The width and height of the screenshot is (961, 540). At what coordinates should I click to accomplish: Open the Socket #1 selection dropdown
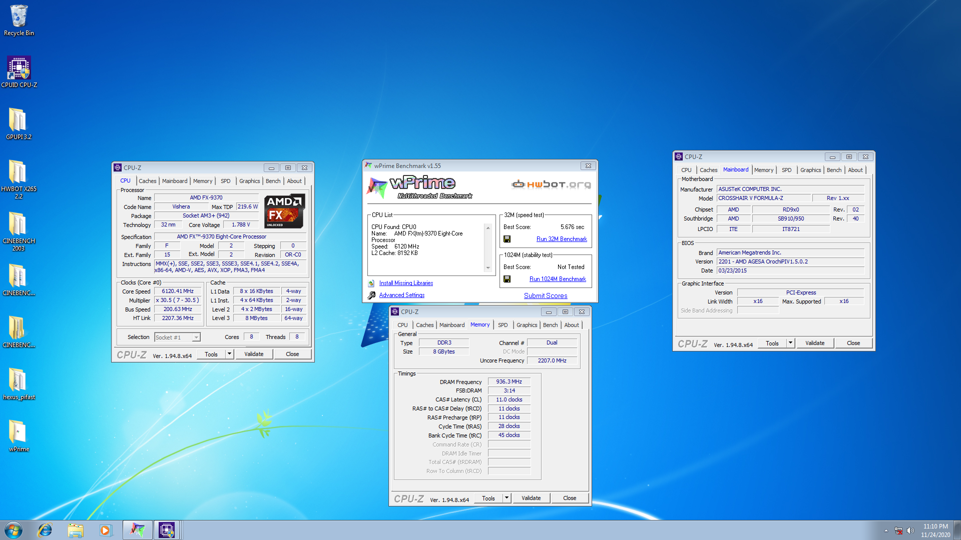(178, 337)
